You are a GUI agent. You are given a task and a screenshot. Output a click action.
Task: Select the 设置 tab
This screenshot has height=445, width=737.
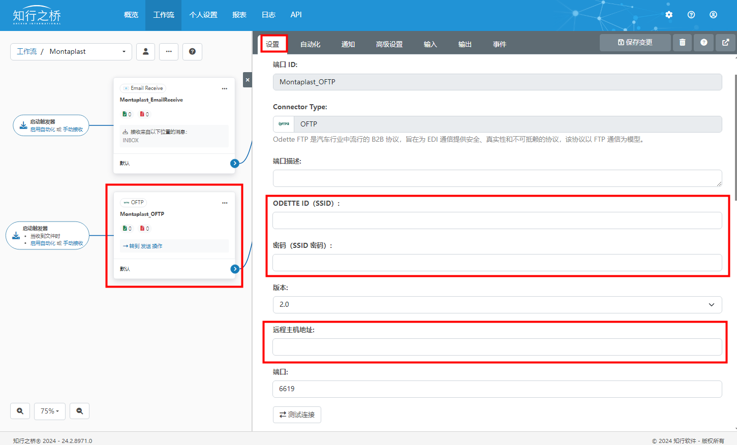pos(273,44)
